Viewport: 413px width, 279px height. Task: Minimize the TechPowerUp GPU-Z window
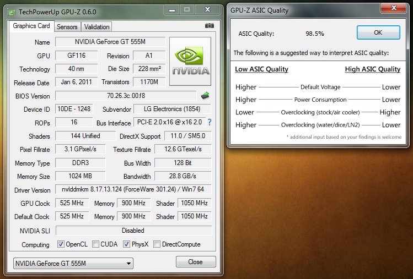click(172, 10)
